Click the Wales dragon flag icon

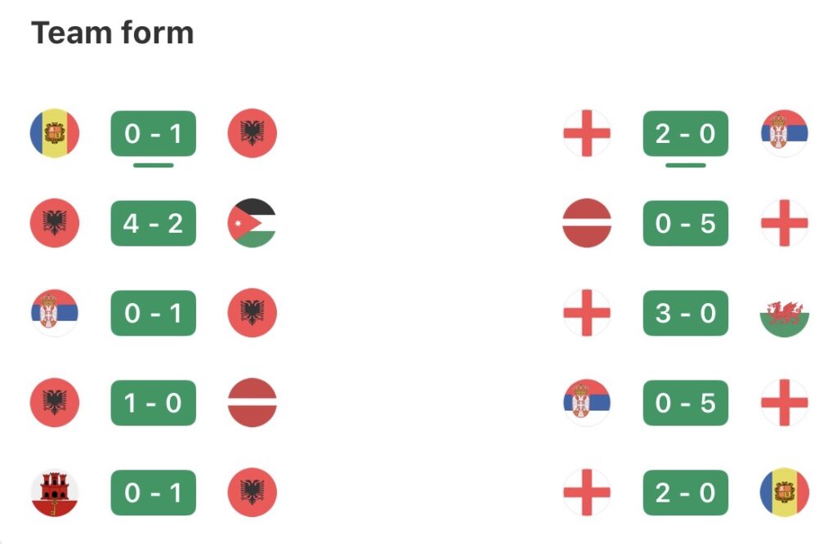pyautogui.click(x=784, y=313)
